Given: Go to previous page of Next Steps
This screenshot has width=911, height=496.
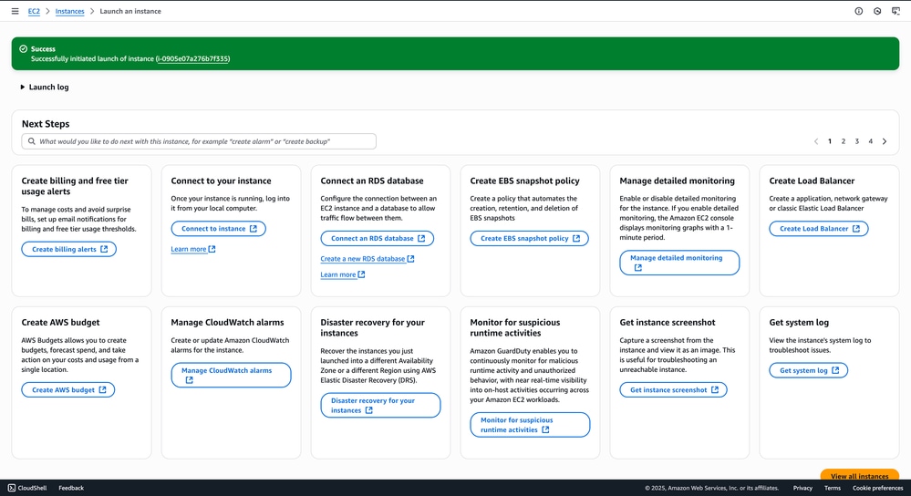Looking at the screenshot, I should point(816,141).
